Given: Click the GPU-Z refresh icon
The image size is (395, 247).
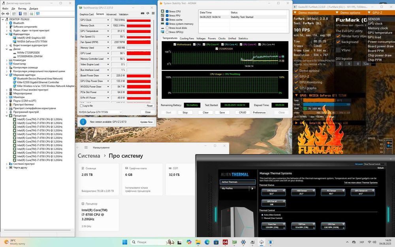Looking at the screenshot, I should point(148,13).
